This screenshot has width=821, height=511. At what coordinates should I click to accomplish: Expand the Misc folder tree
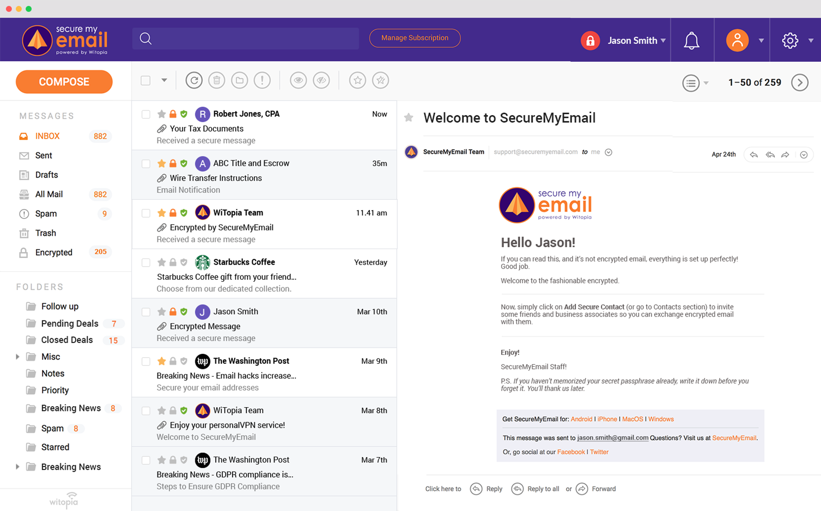coord(17,357)
